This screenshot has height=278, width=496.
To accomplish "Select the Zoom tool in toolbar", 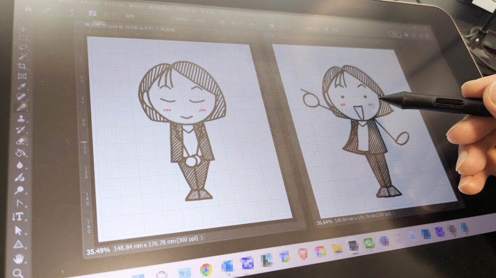I will [18, 273].
